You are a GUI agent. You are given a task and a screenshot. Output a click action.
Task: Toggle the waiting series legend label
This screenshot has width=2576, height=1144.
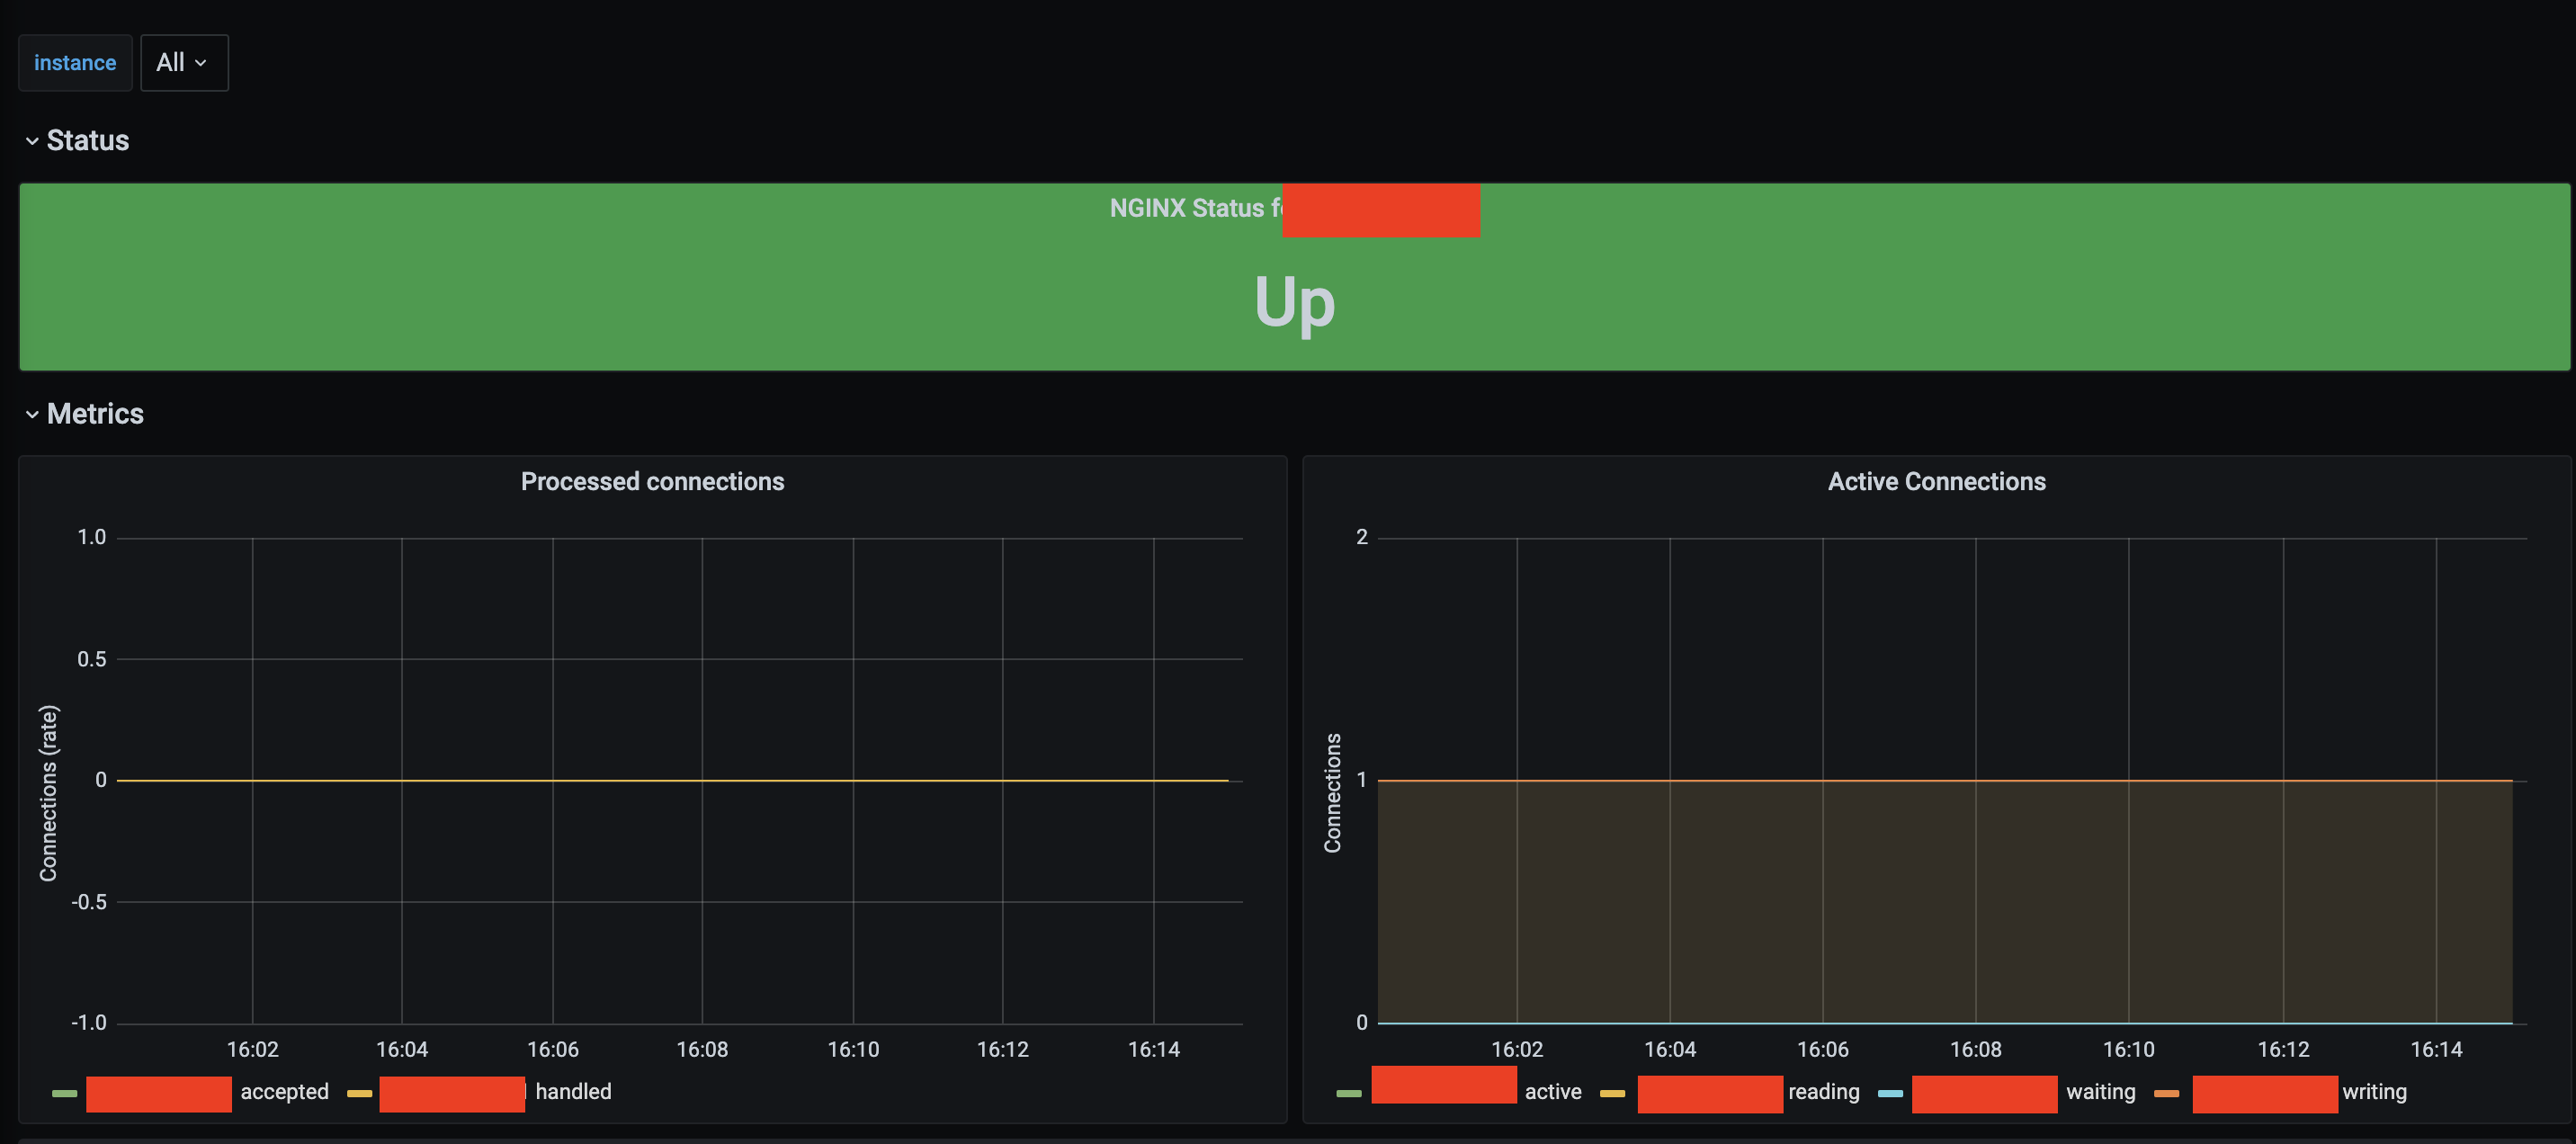2100,1091
